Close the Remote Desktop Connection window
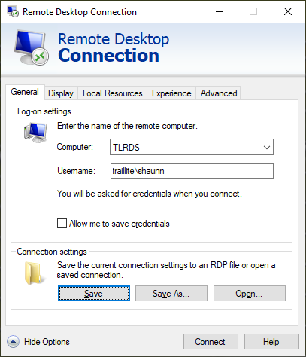Viewport: 306px width, 357px height. [288, 11]
